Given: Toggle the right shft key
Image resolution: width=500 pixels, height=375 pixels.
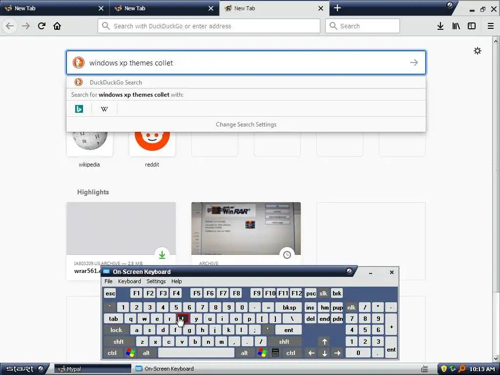Looking at the screenshot, I should tap(284, 341).
